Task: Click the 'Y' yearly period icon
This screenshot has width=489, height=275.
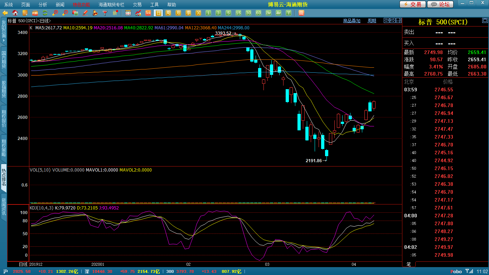Action: [x=289, y=13]
